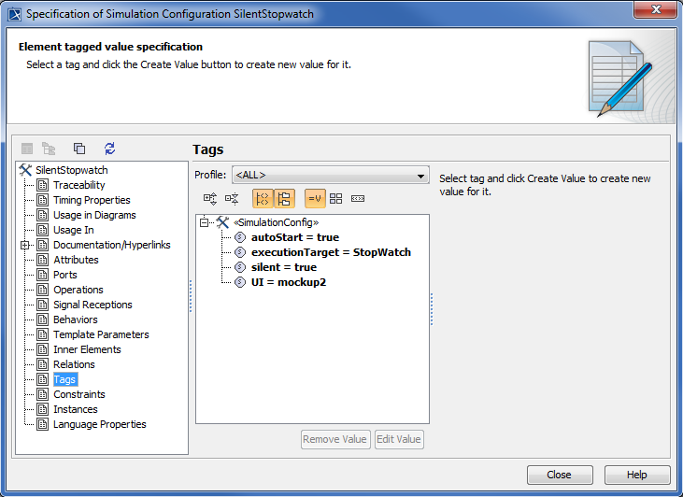Collapse the «SimulationConfig» tree node
The width and height of the screenshot is (683, 497).
(205, 222)
